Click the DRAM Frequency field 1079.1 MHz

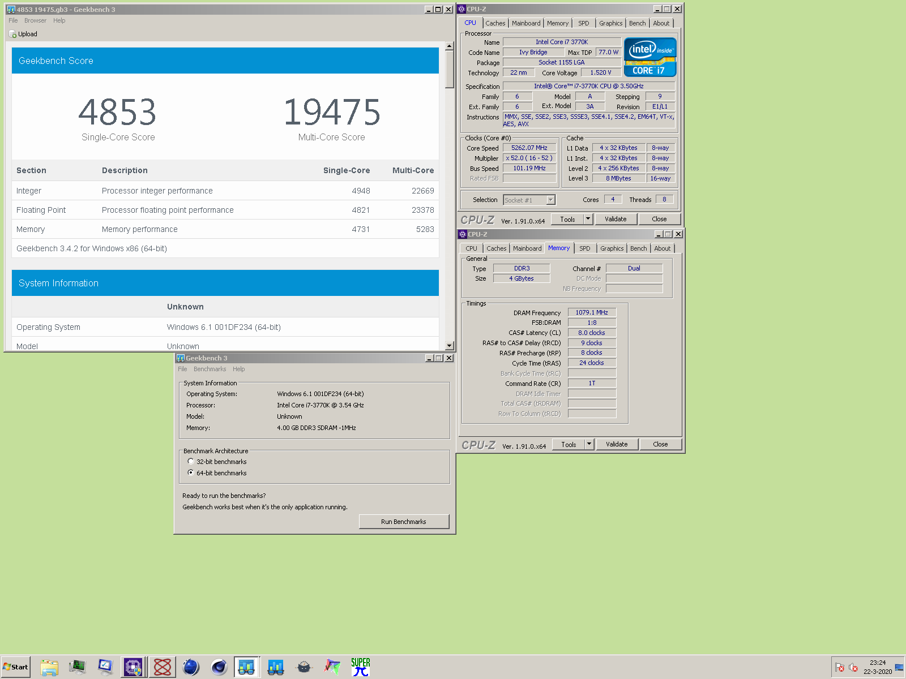tap(592, 312)
